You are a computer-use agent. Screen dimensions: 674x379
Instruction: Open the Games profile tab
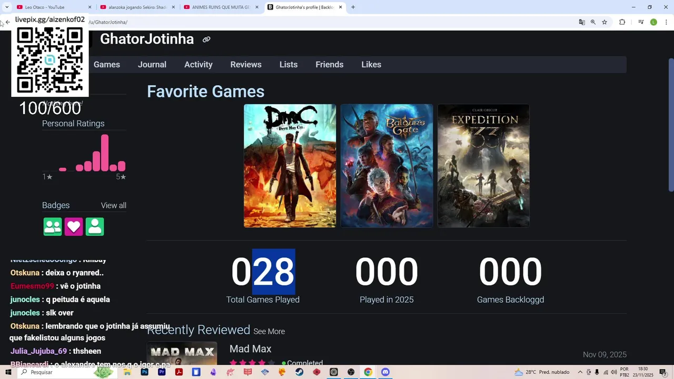coord(107,65)
